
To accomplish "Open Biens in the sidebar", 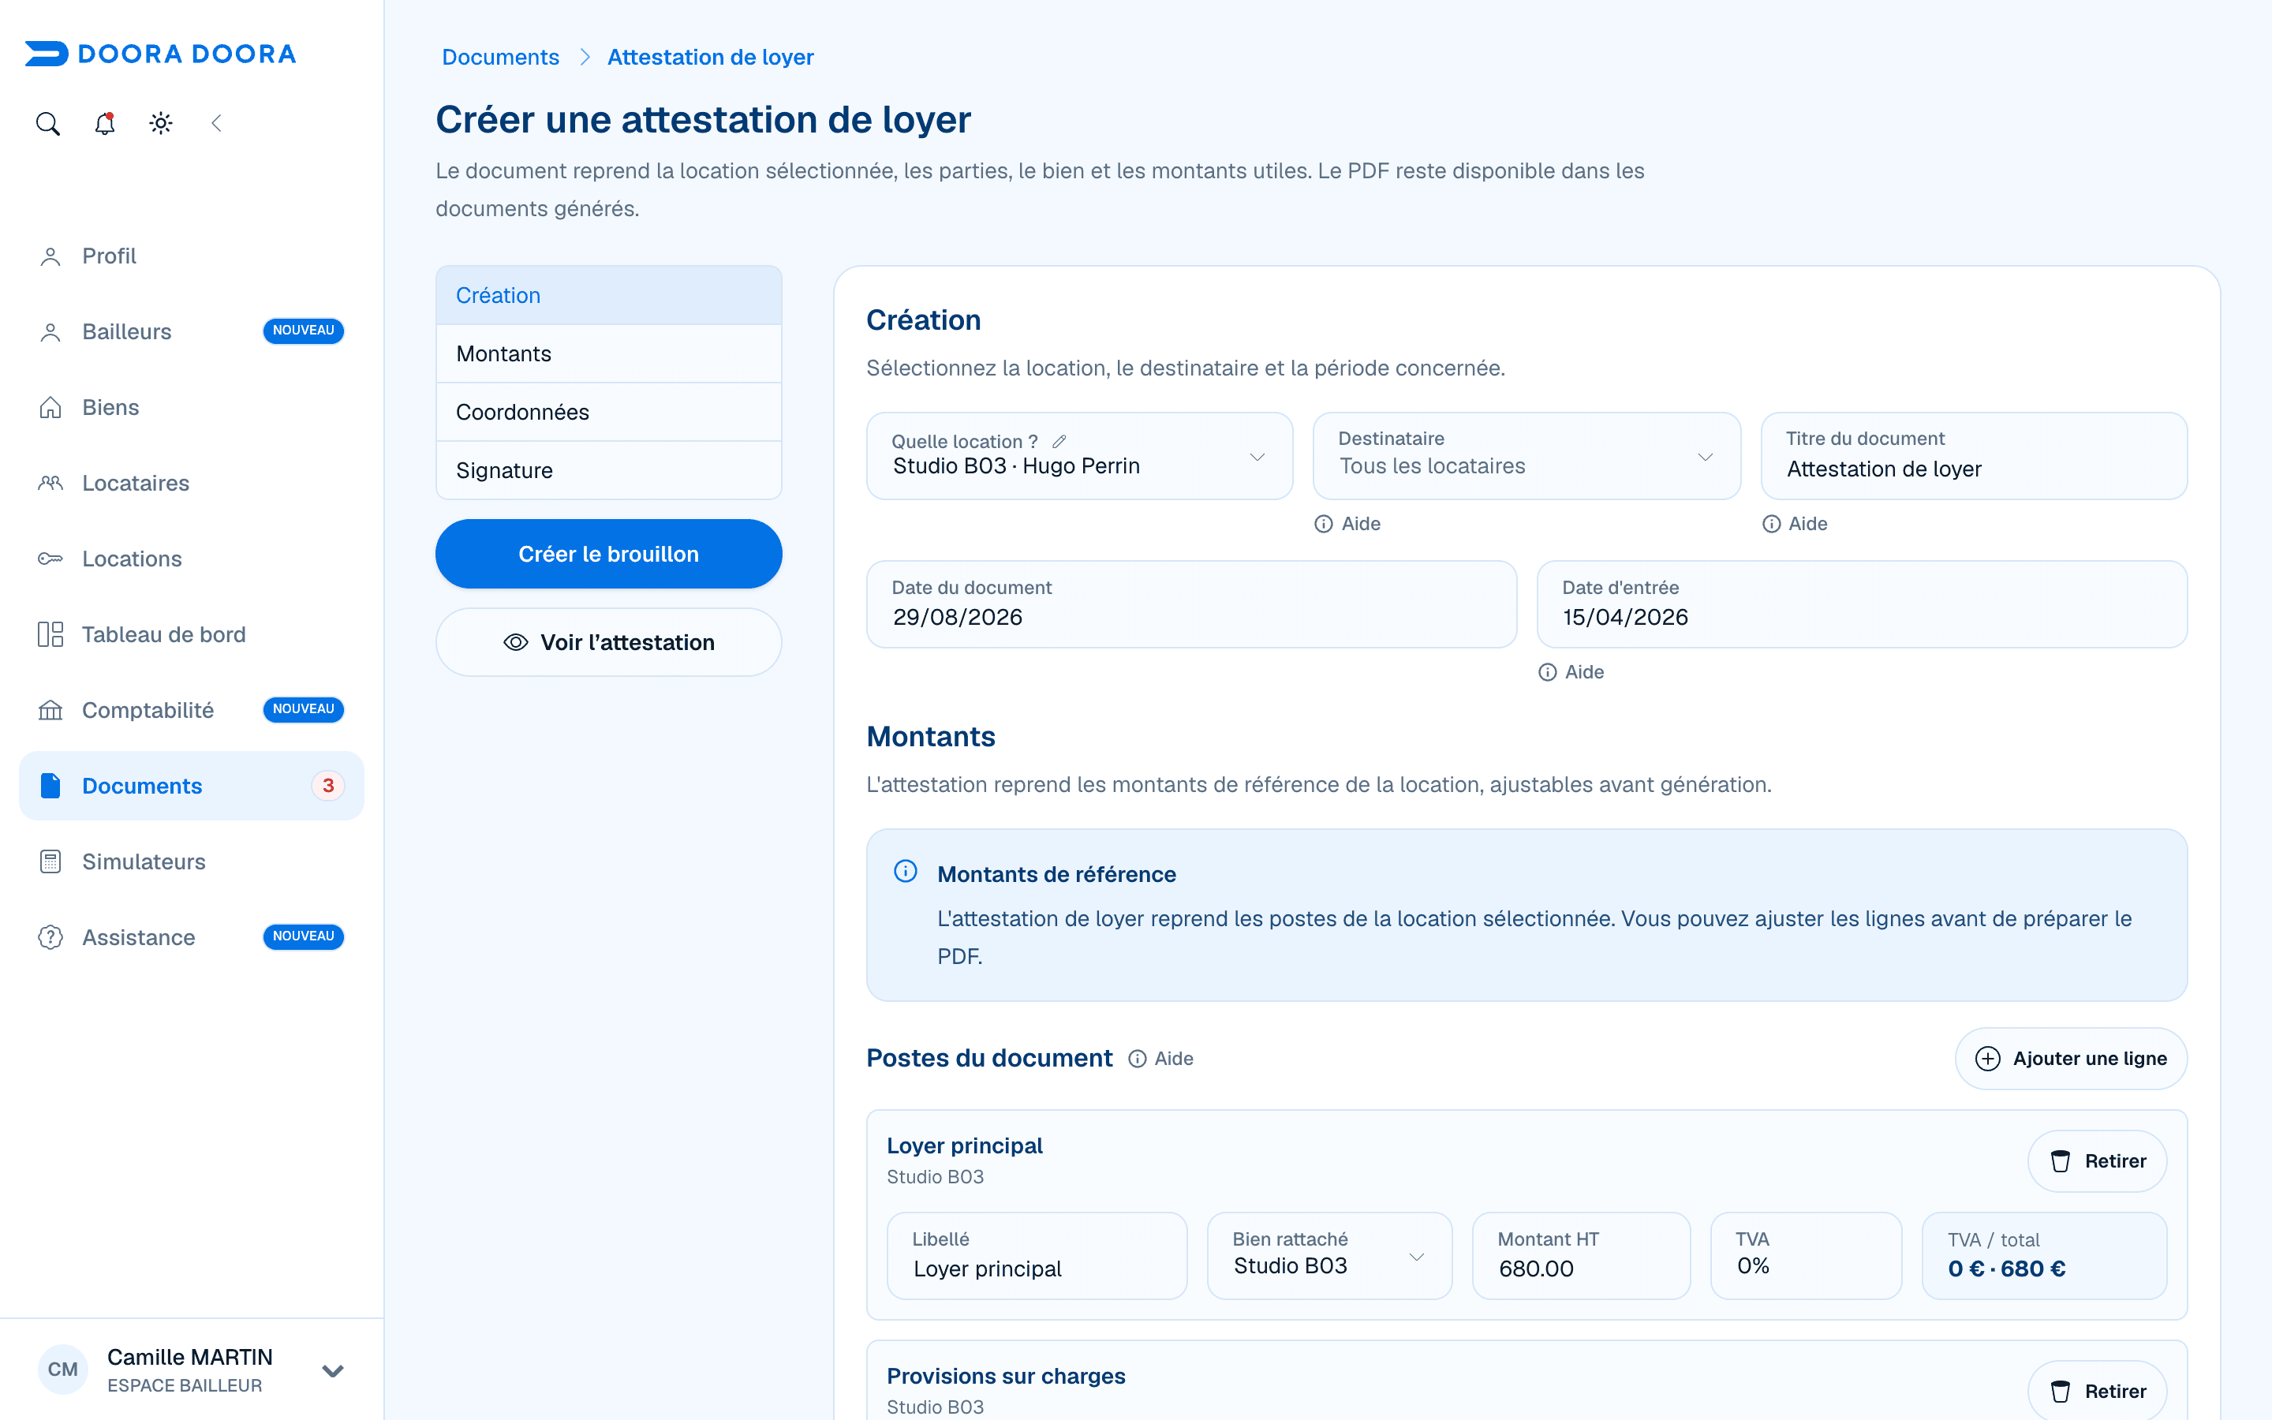I will [x=192, y=408].
